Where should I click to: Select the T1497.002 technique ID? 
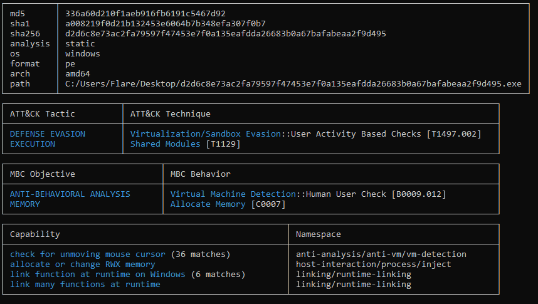tap(454, 134)
